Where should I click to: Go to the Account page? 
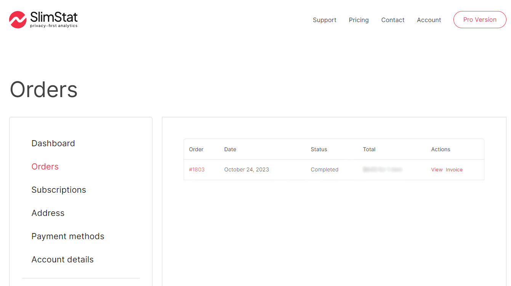(x=429, y=20)
